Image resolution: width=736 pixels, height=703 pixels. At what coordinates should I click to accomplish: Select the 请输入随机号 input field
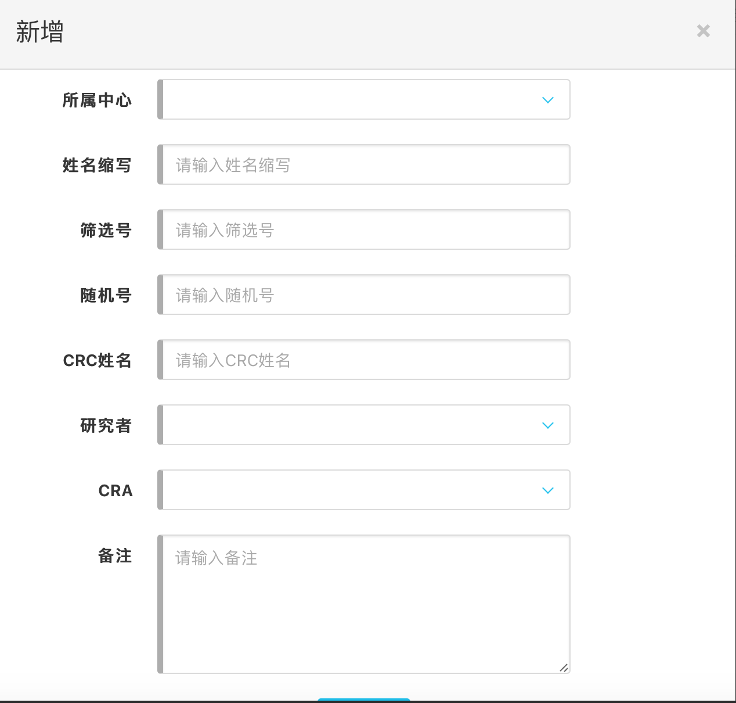coord(366,295)
